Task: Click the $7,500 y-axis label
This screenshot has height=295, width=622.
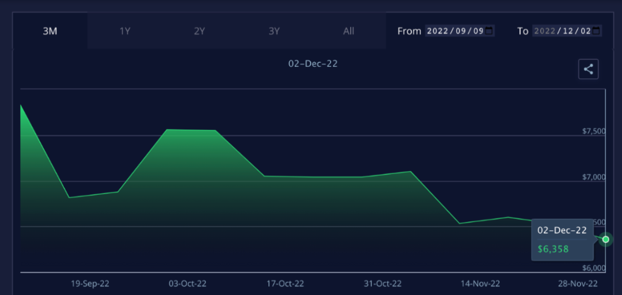Action: point(594,131)
